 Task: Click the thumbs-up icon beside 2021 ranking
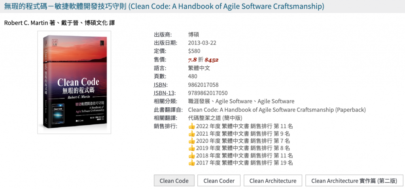pyautogui.click(x=192, y=134)
